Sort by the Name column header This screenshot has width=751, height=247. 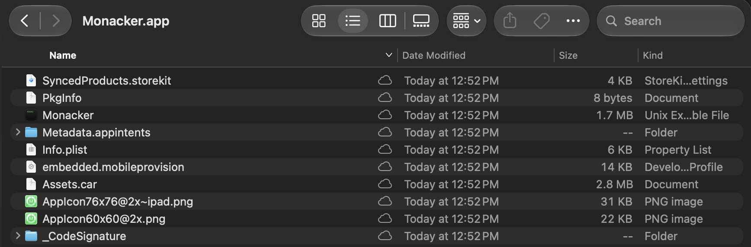pyautogui.click(x=63, y=55)
